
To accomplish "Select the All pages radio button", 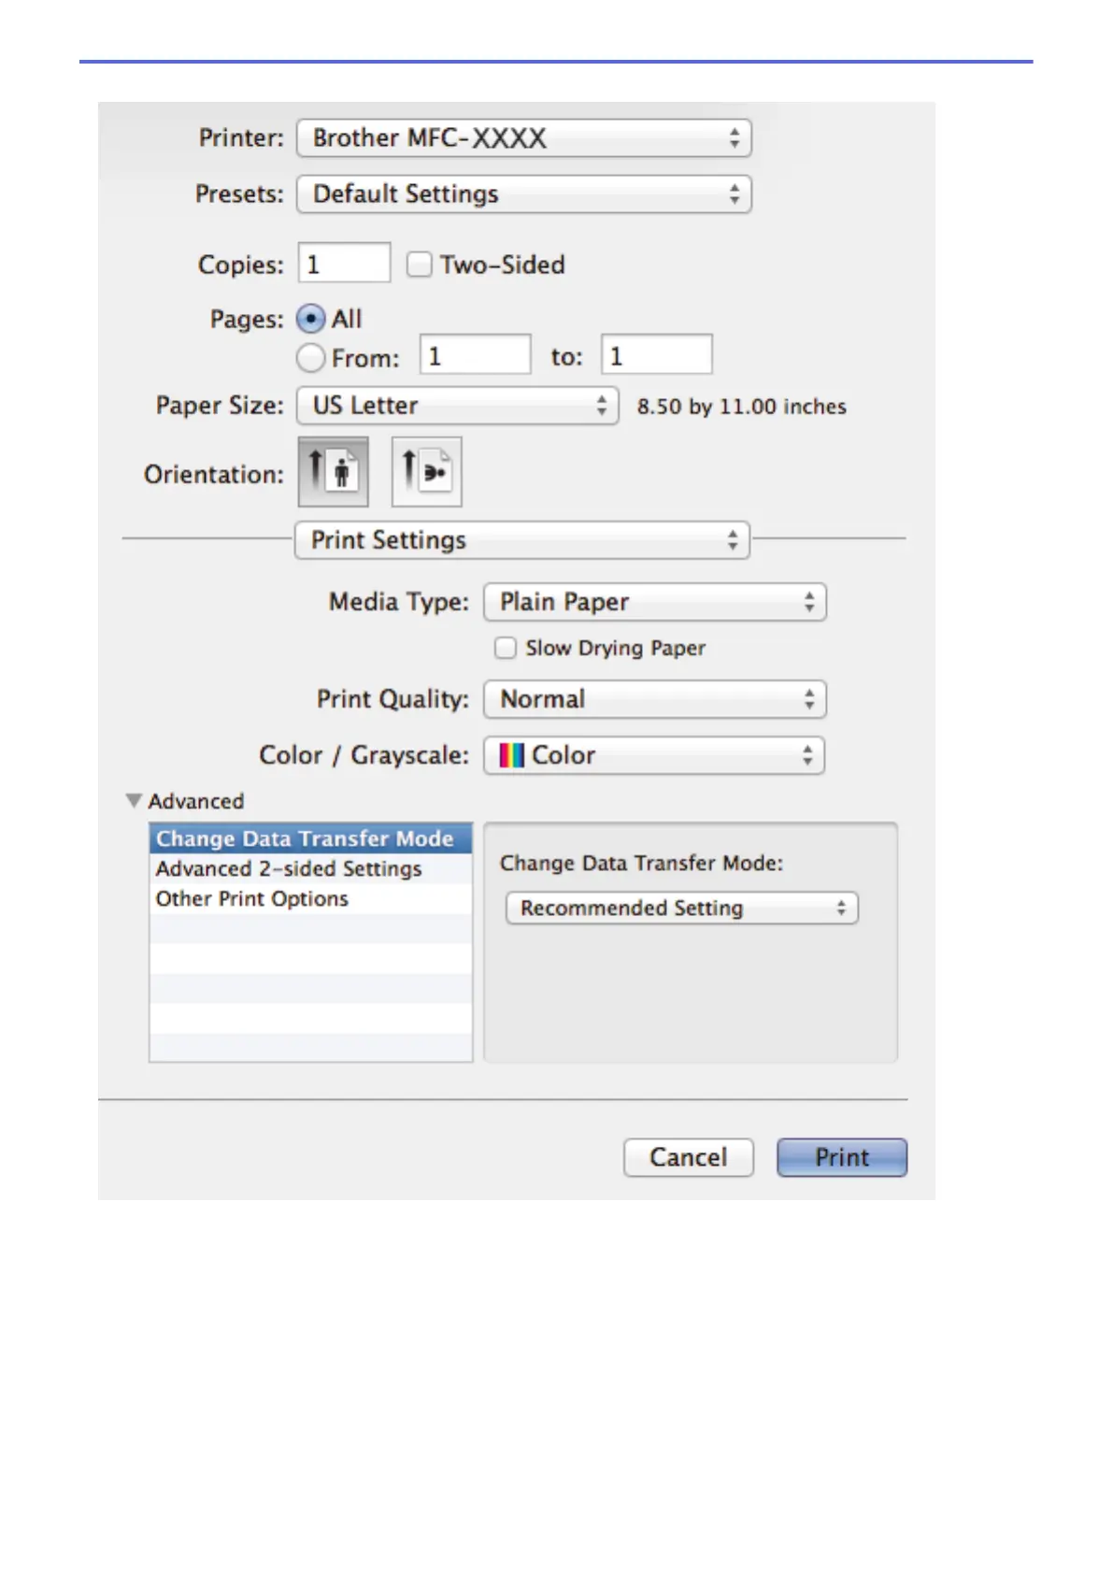I will pos(311,319).
